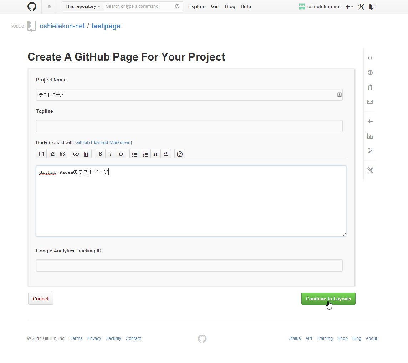Insert an h3 heading

pyautogui.click(x=62, y=154)
